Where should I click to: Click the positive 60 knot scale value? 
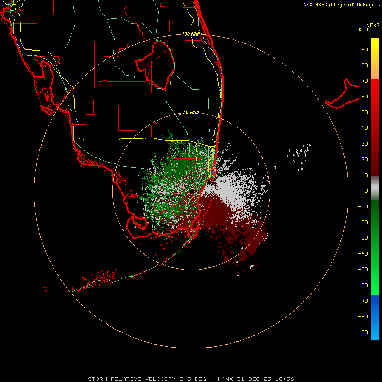[x=365, y=96]
